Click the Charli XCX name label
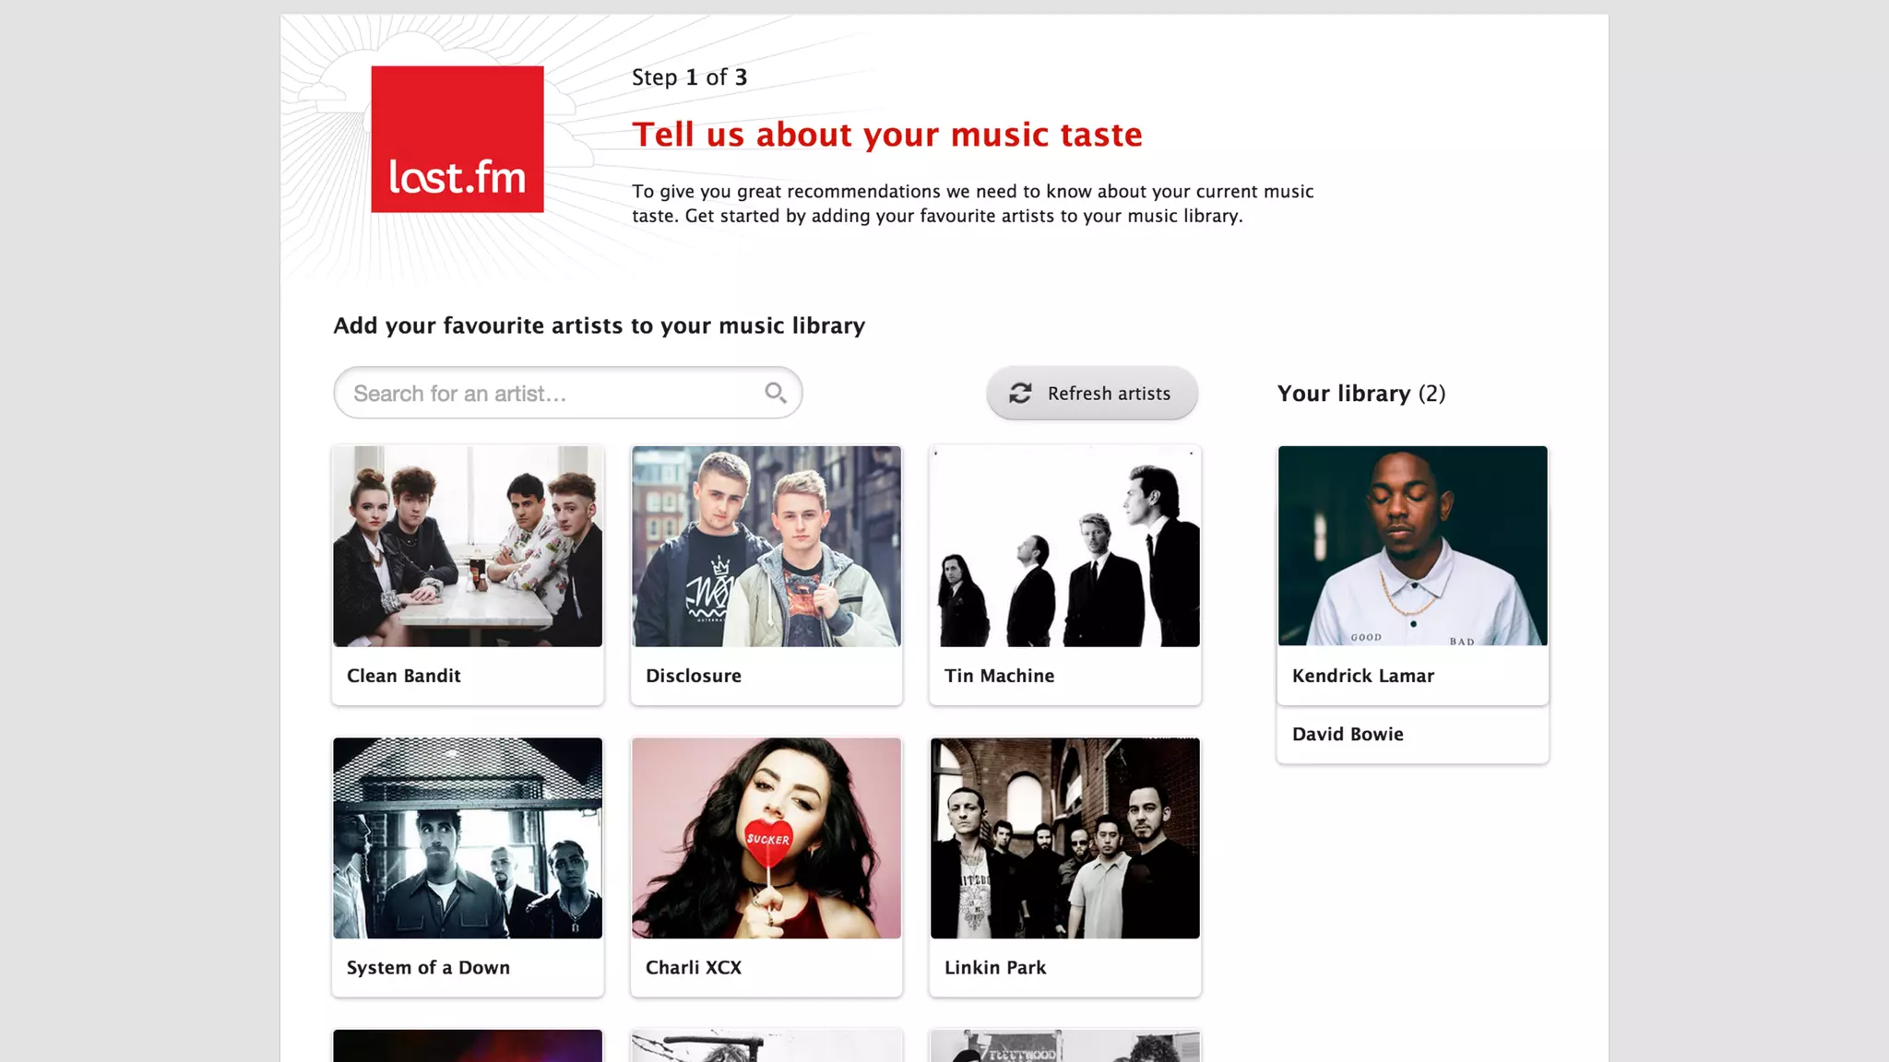The width and height of the screenshot is (1889, 1062). click(x=693, y=967)
